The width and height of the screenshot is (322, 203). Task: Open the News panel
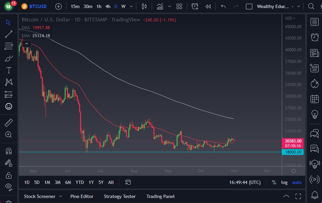(314, 53)
